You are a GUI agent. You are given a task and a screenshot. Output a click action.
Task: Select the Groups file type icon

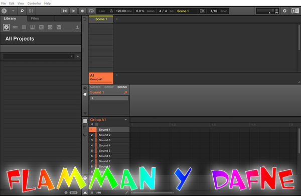tap(15, 27)
